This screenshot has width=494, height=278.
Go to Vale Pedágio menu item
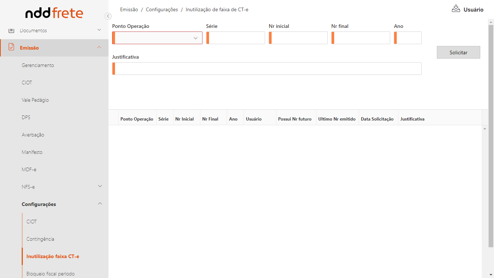(x=35, y=100)
